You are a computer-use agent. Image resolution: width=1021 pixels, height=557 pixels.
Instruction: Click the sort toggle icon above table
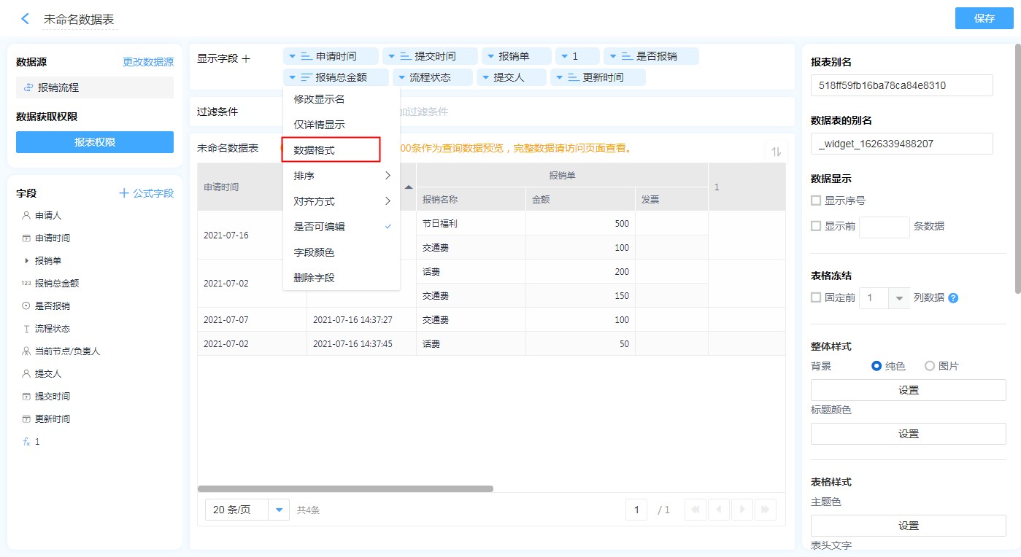click(x=777, y=152)
